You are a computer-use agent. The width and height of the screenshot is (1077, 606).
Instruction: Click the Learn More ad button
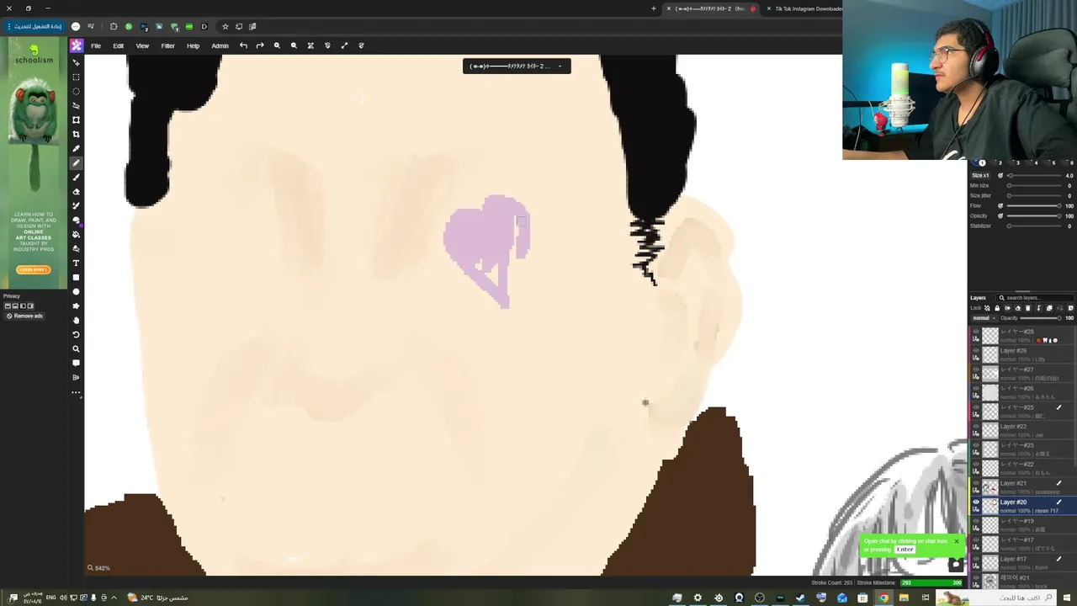point(34,269)
